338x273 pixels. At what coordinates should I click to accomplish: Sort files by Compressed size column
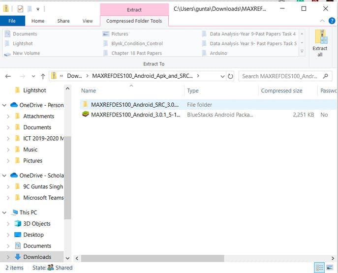pyautogui.click(x=281, y=91)
